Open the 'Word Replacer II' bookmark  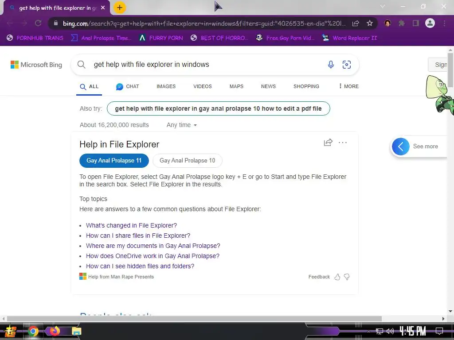[x=350, y=38]
